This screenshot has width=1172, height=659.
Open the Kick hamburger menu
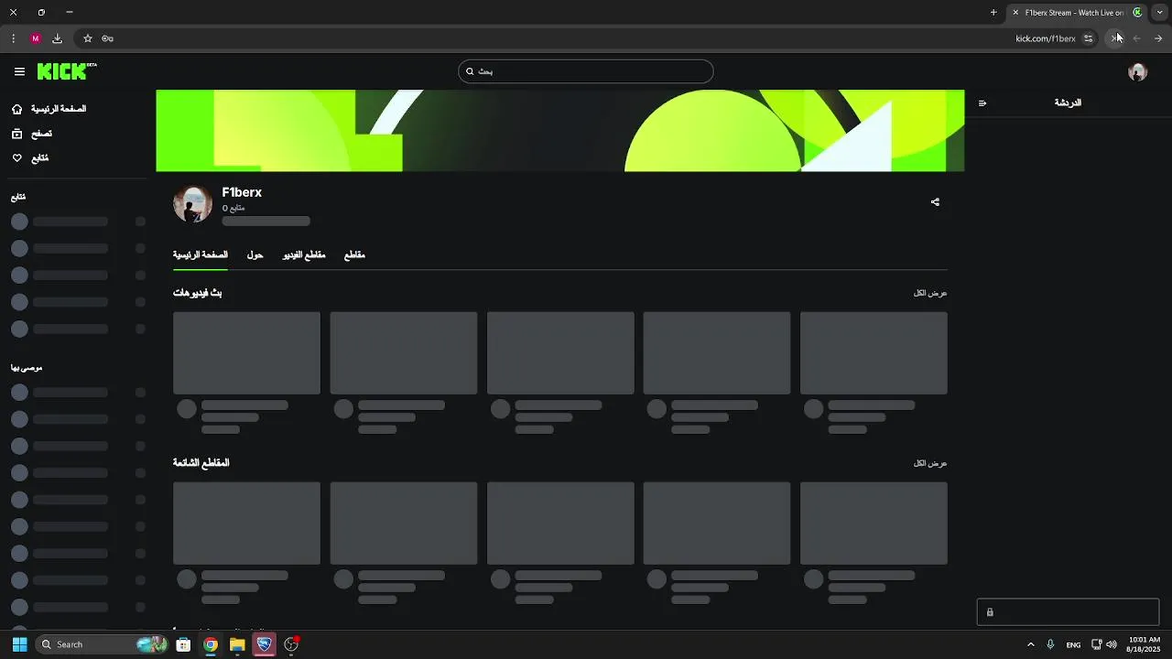pyautogui.click(x=19, y=71)
